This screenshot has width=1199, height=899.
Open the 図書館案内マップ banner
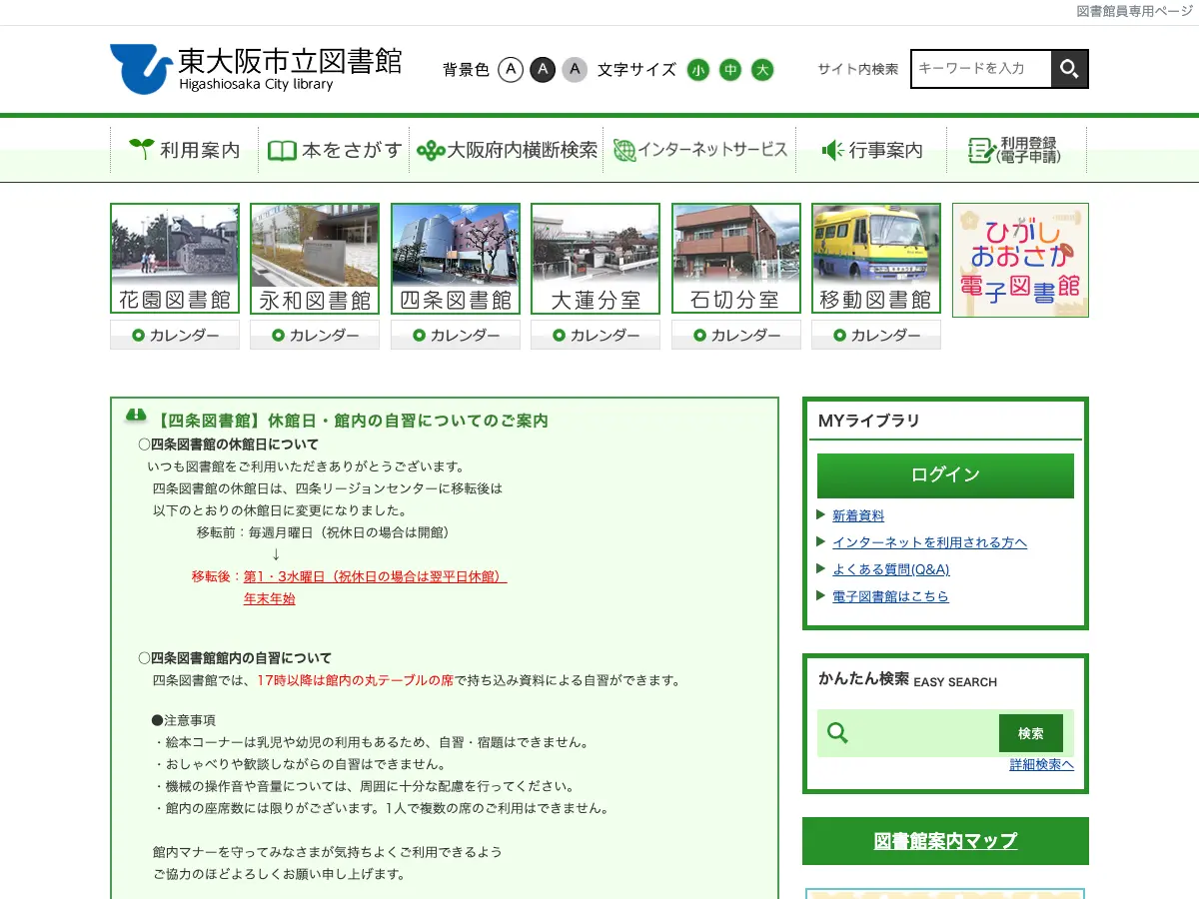pyautogui.click(x=945, y=841)
